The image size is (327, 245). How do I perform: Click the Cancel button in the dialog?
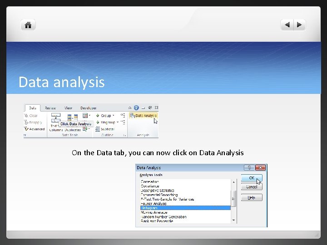[252, 187]
